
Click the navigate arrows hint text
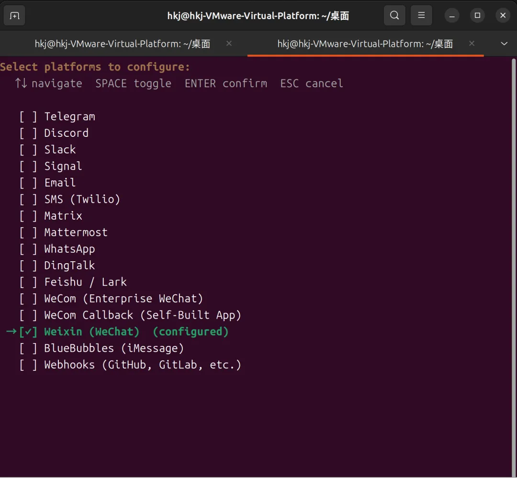[48, 83]
